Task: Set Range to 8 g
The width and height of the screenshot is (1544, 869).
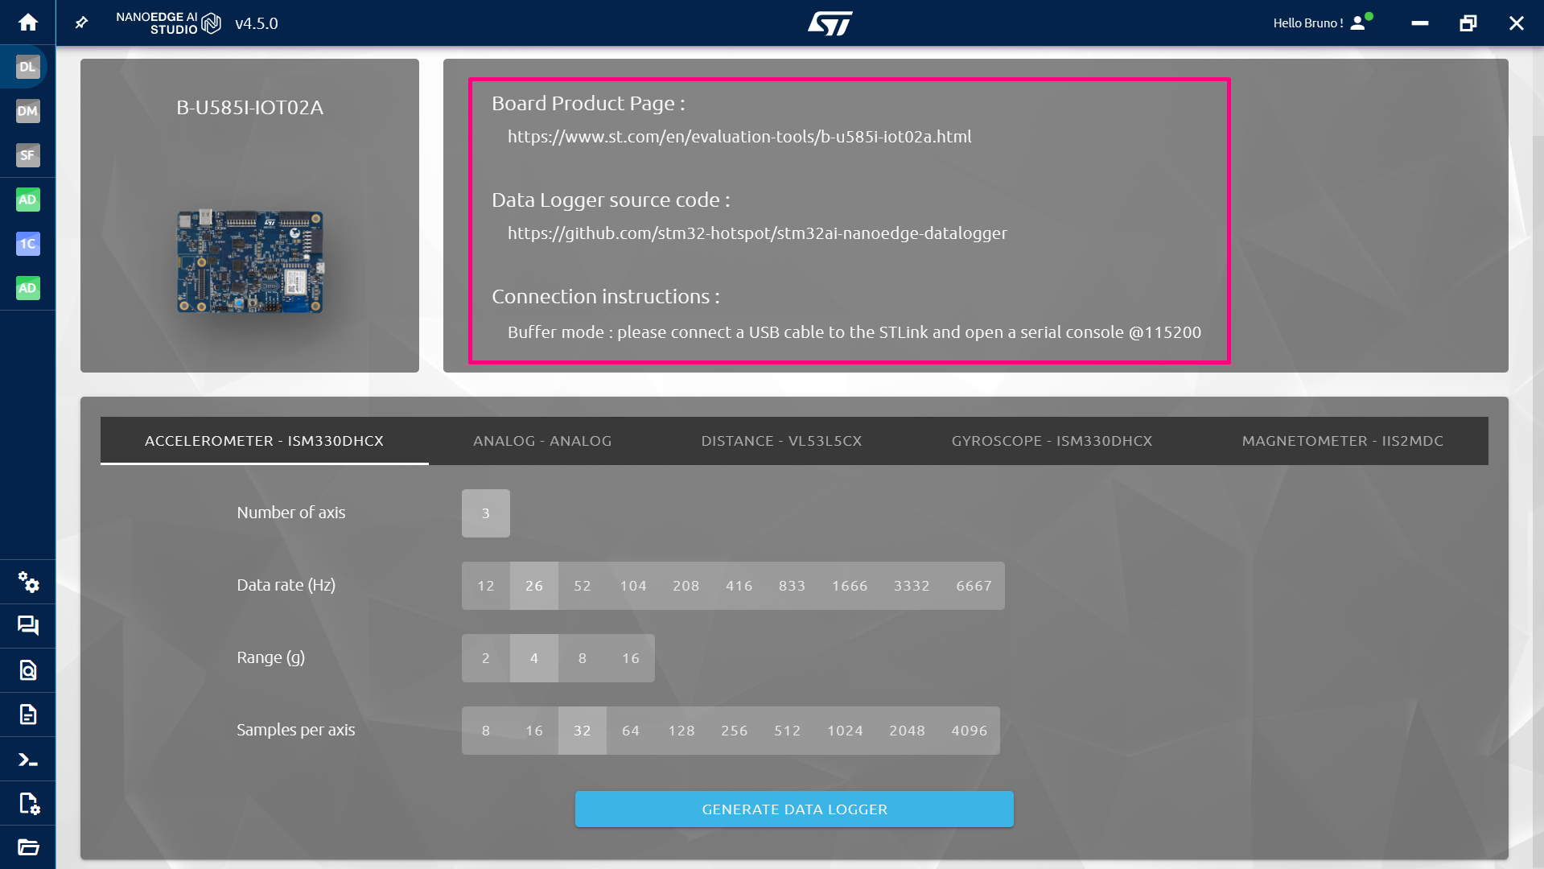Action: [582, 657]
